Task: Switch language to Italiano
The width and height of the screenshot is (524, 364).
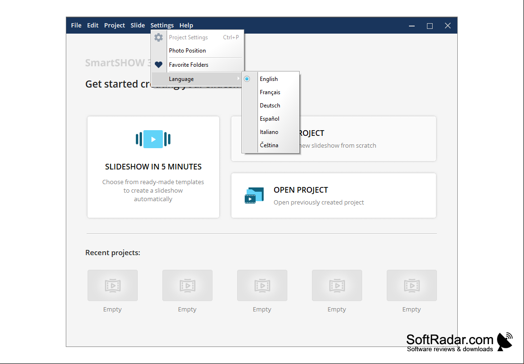Action: 270,132
